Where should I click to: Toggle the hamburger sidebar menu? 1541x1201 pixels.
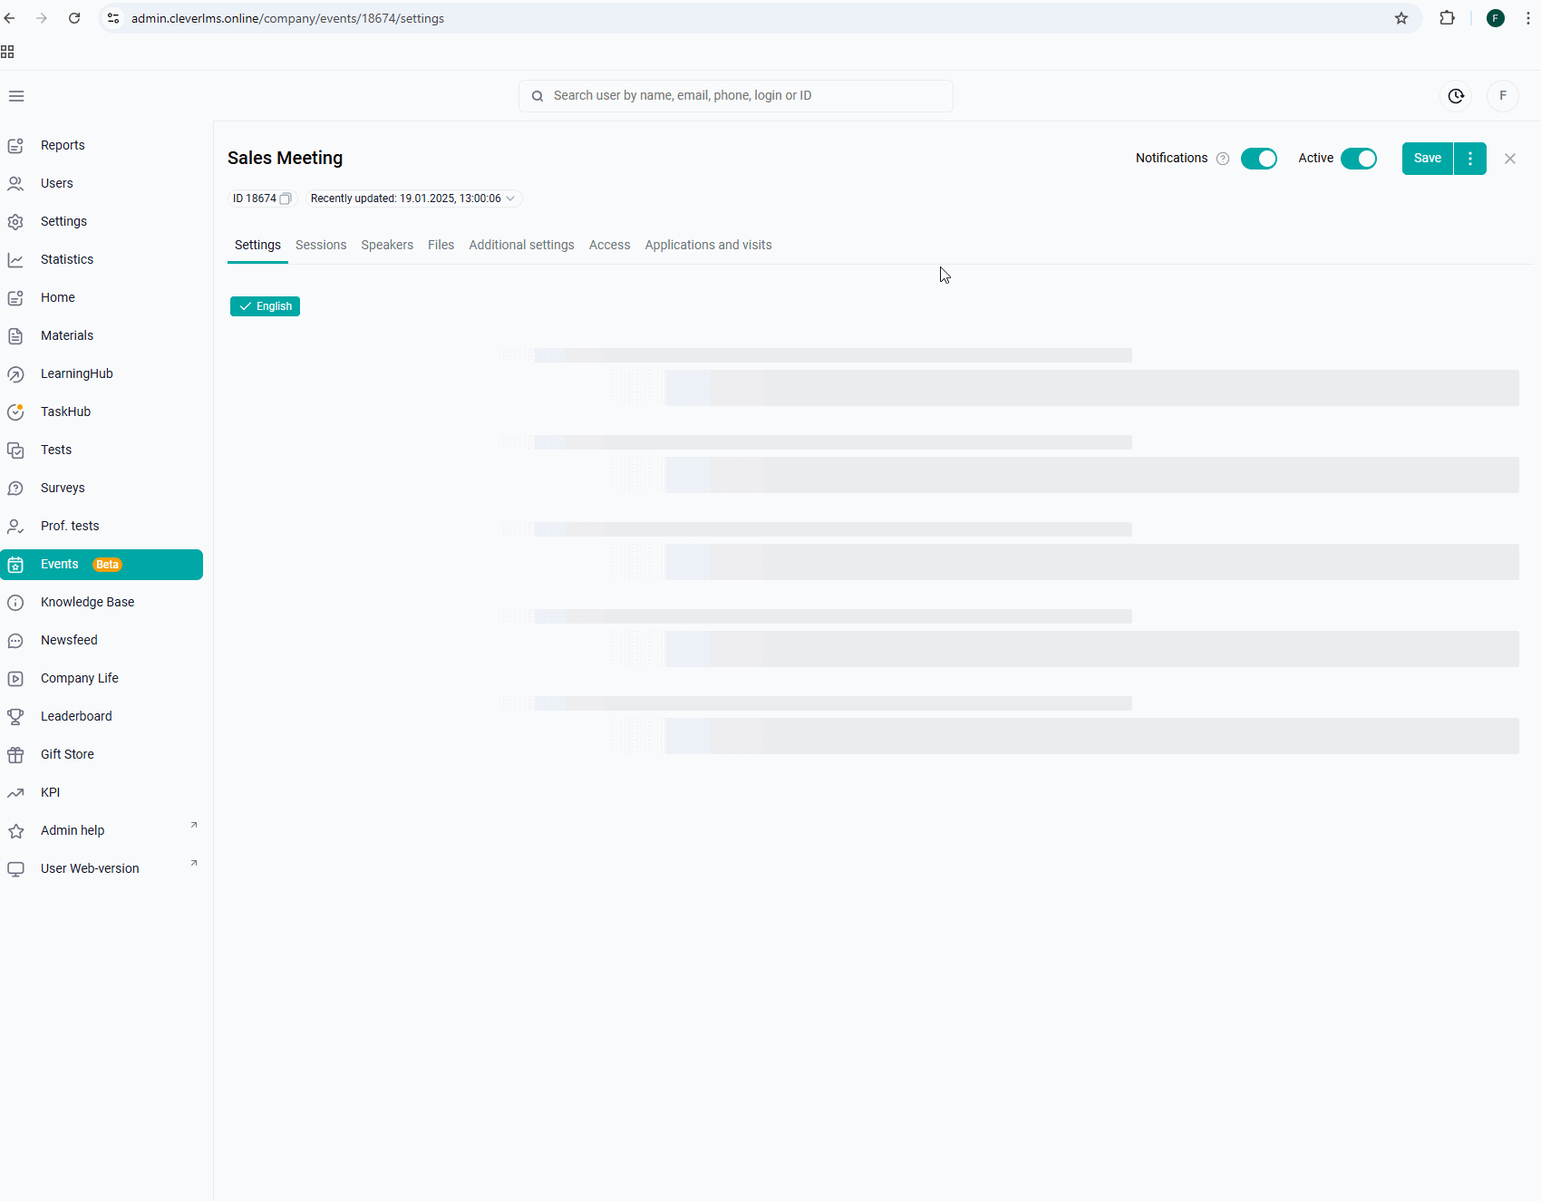(x=16, y=96)
